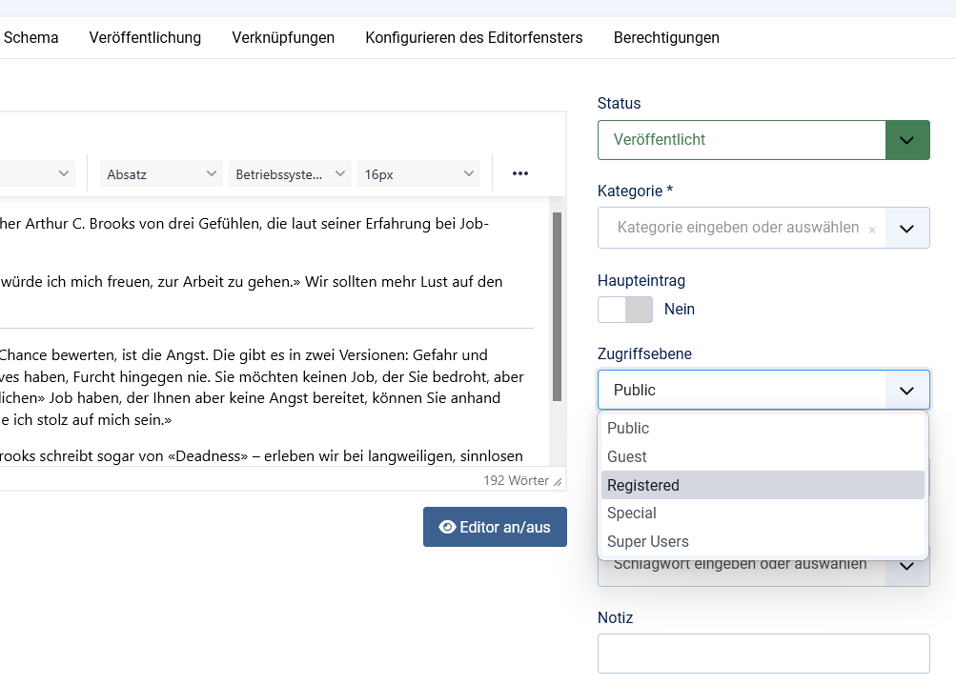Viewport: 956px width, 685px height.
Task: Expand the Kategorie dropdown chevron
Action: click(x=907, y=229)
